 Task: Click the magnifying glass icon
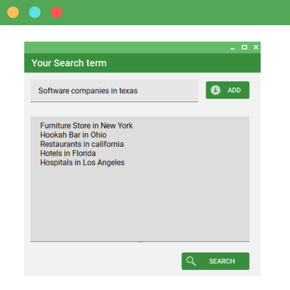[x=191, y=261]
